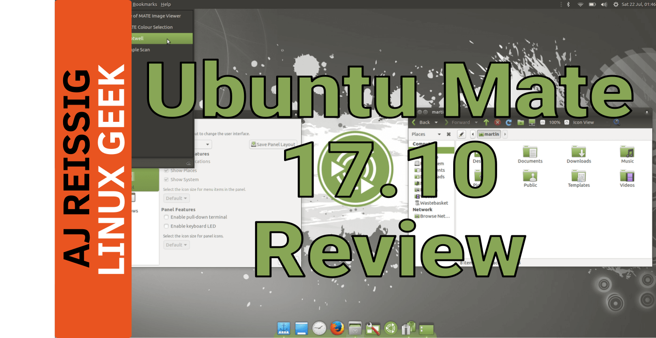Screen dimensions: 656x338
Task: Select the Simple Scan menu entry
Action: [x=163, y=49]
